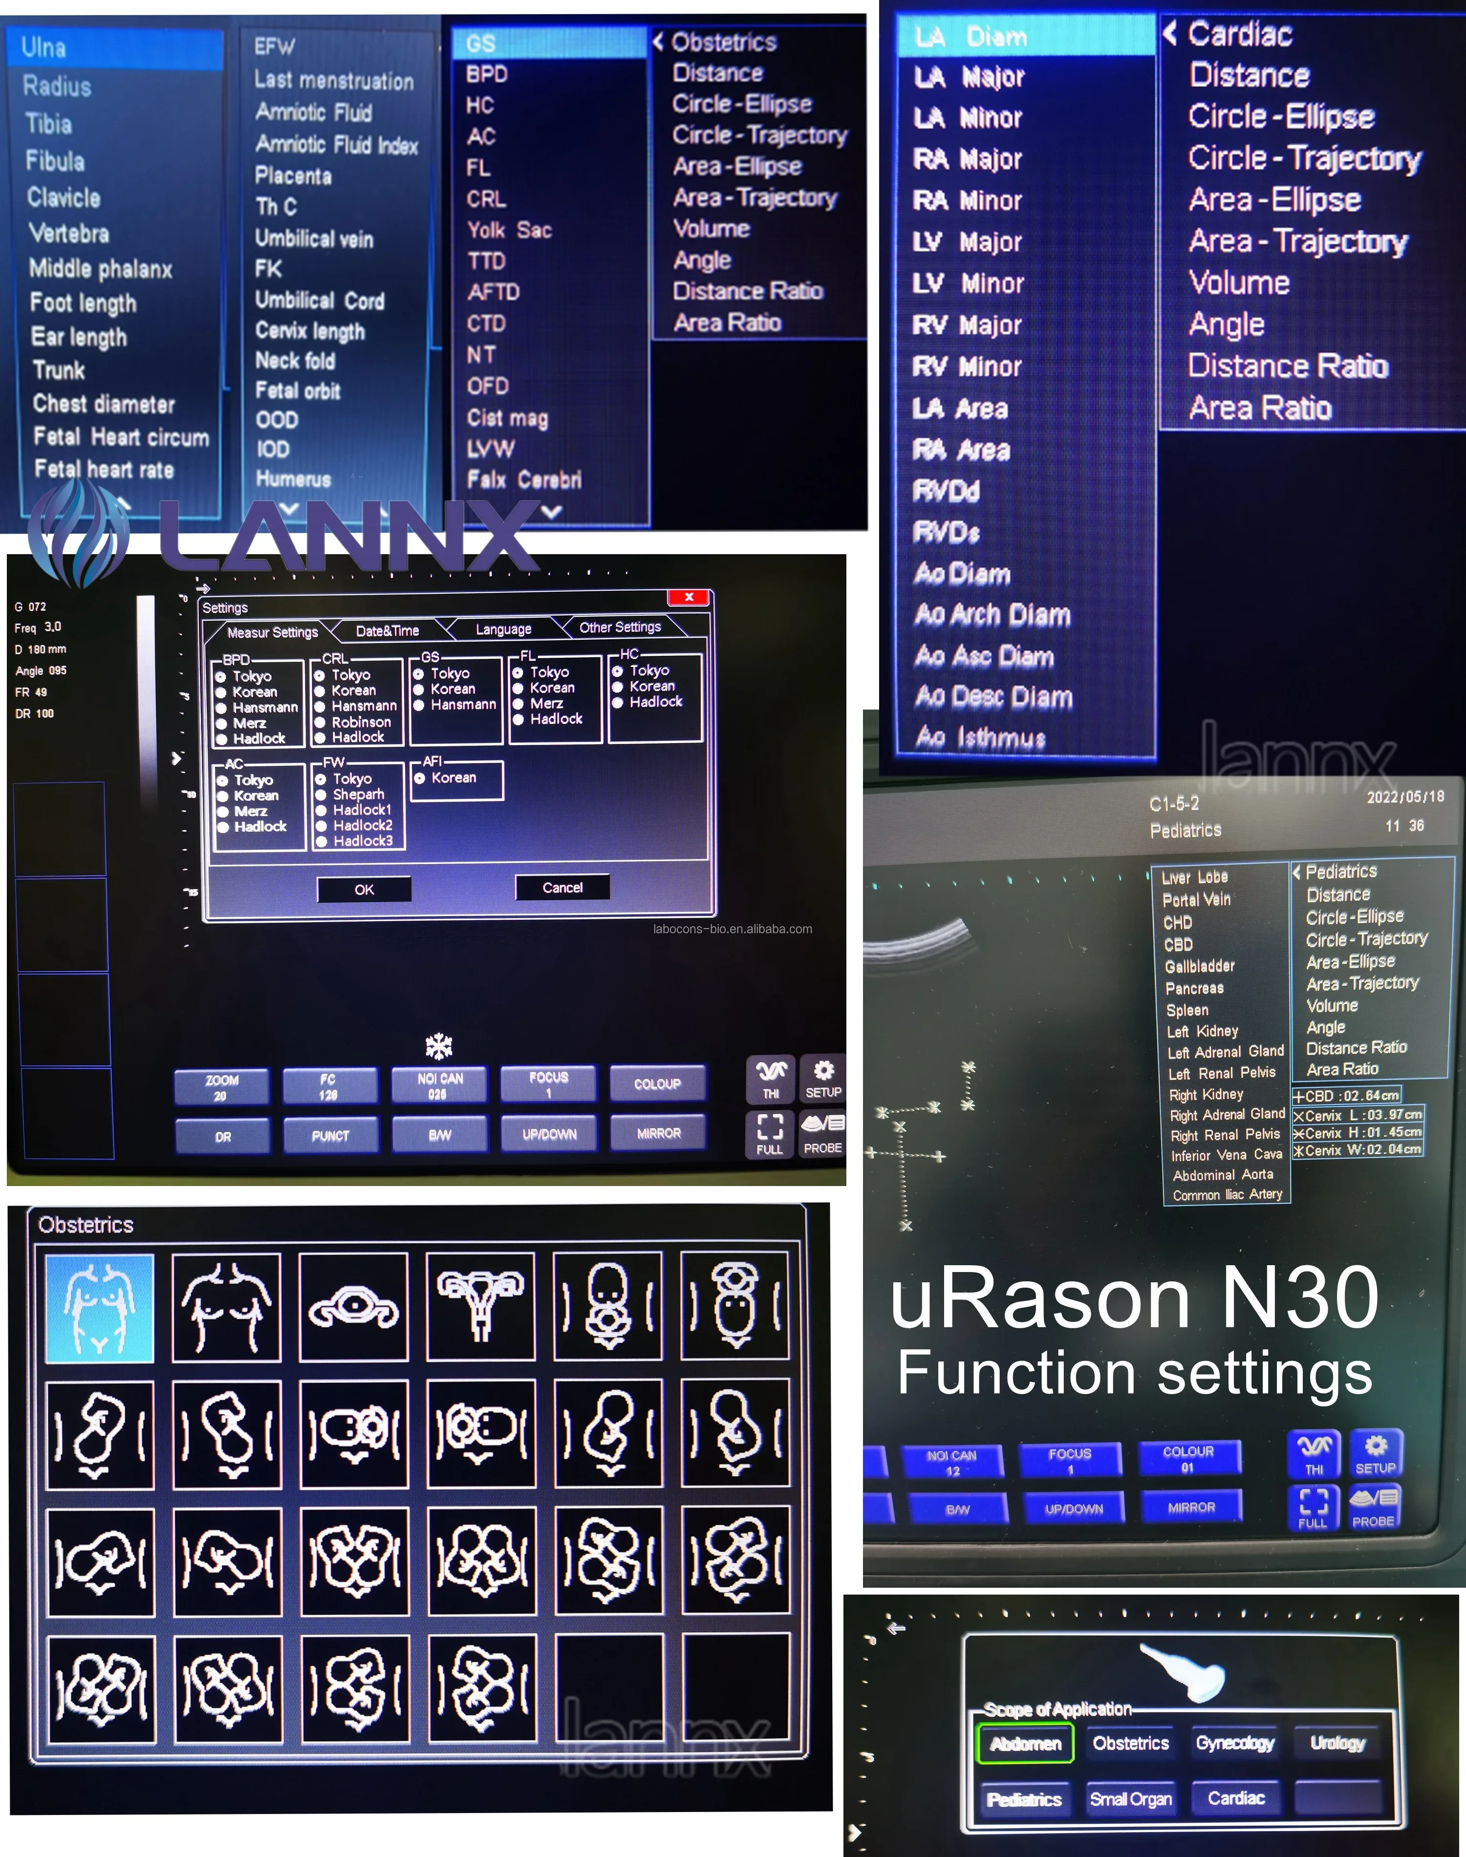
Task: Collapse the Cardiac menu back chevron
Action: (1169, 33)
